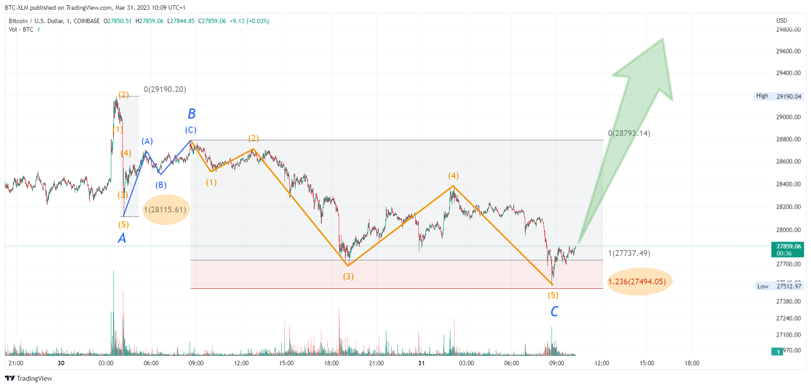Click the 29600.00 price axis label
This screenshot has width=811, height=387.
click(788, 51)
